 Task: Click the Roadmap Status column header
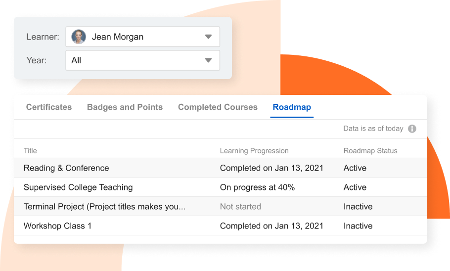[x=370, y=151]
